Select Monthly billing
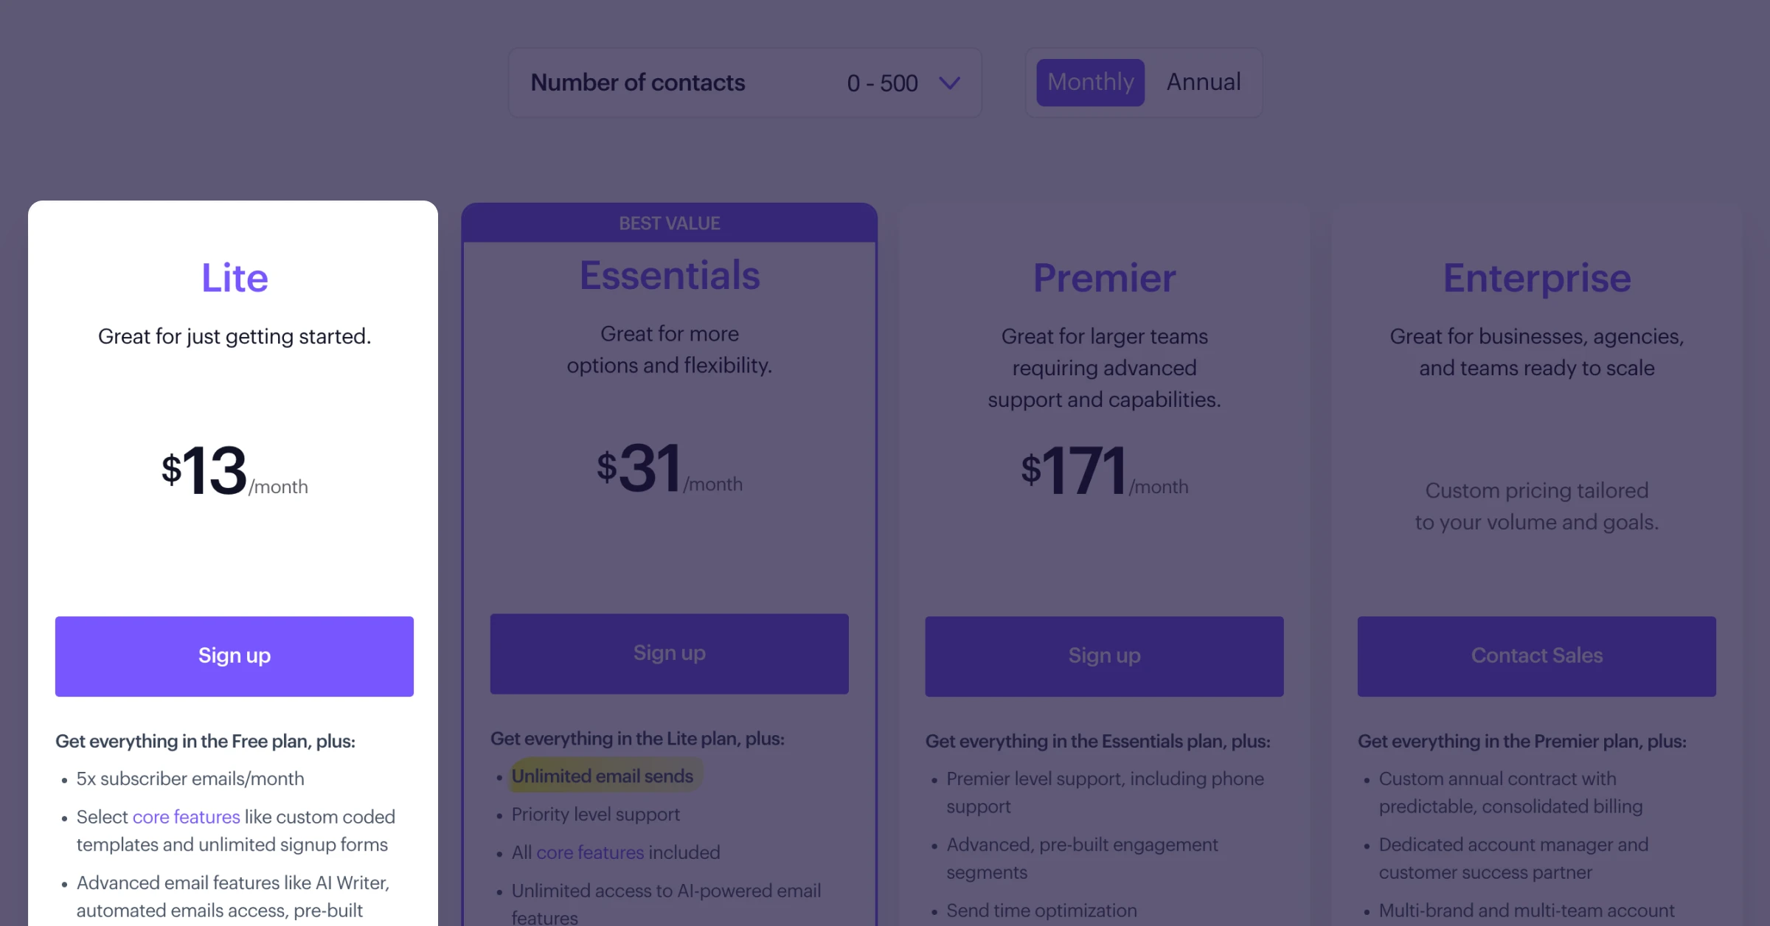This screenshot has height=926, width=1770. pos(1090,82)
